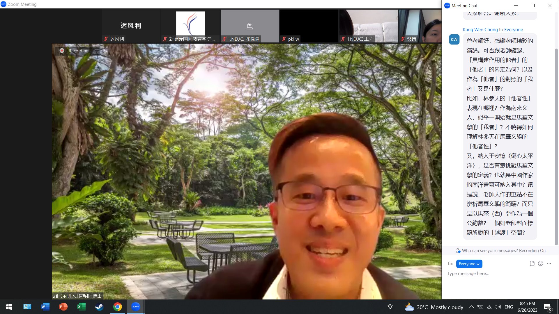Click the signal strength icon by speaker name
Viewport: 559px width, 314px height.
point(55,296)
